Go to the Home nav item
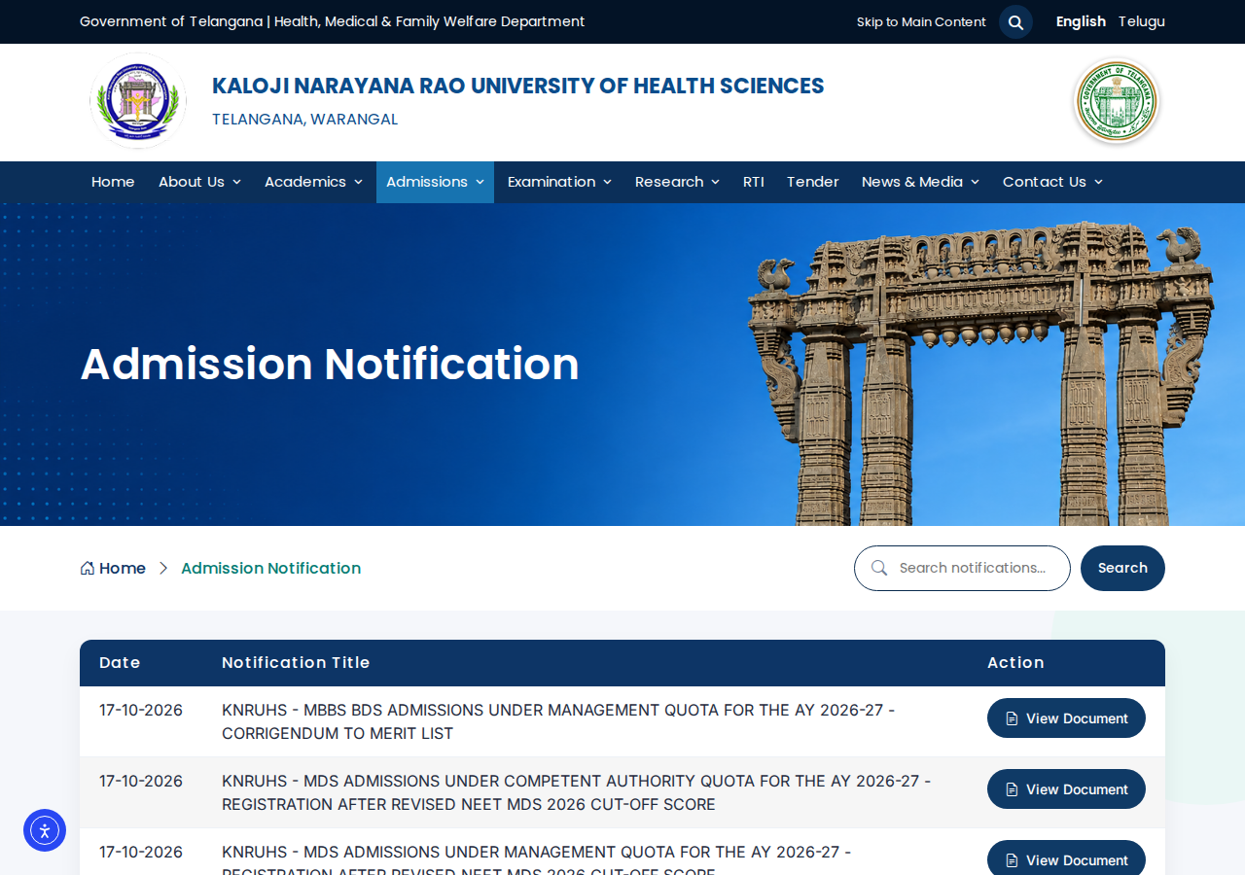This screenshot has width=1245, height=875. 113,182
